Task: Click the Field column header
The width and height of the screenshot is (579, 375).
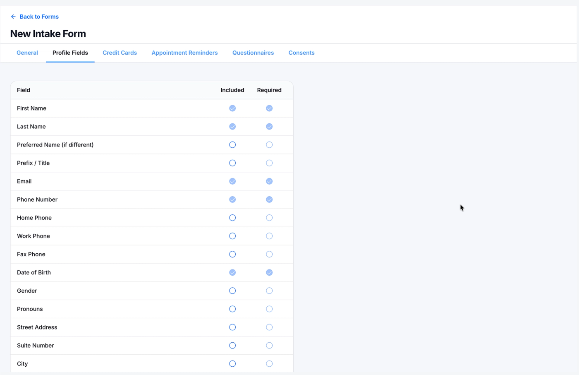Action: (24, 90)
